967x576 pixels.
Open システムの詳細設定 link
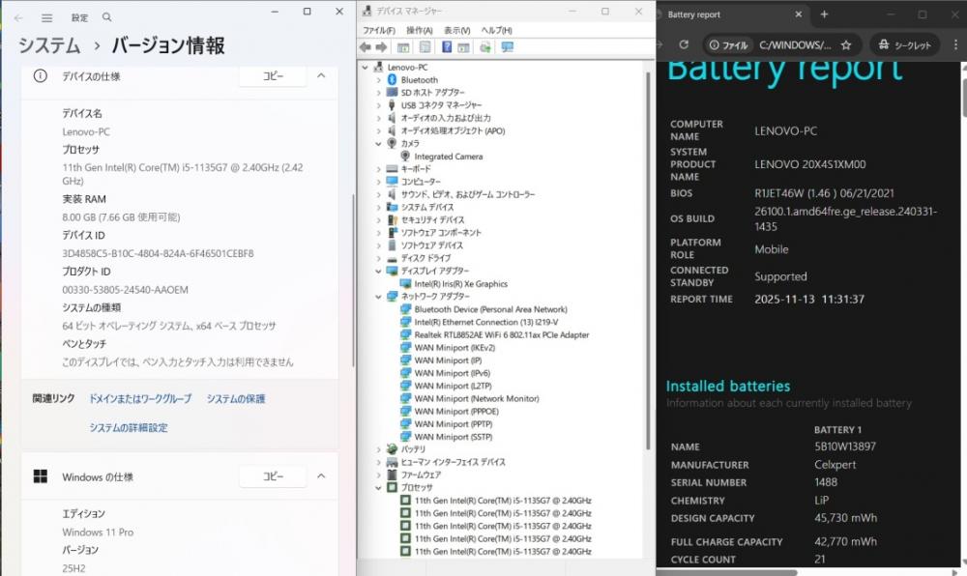[129, 427]
